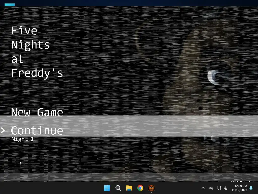
Task: Click the Night 1 label
Action: pyautogui.click(x=22, y=139)
